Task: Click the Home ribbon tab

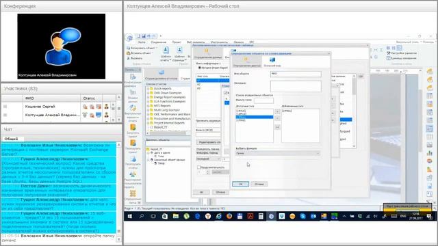Action: click(x=142, y=42)
